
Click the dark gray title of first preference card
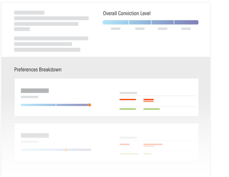click(x=35, y=91)
